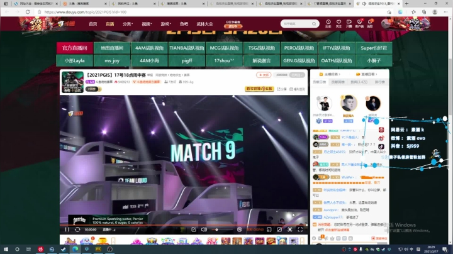Image resolution: width=453 pixels, height=254 pixels.
Task: Open the IFTY战队视角 stream
Action: pos(336,48)
